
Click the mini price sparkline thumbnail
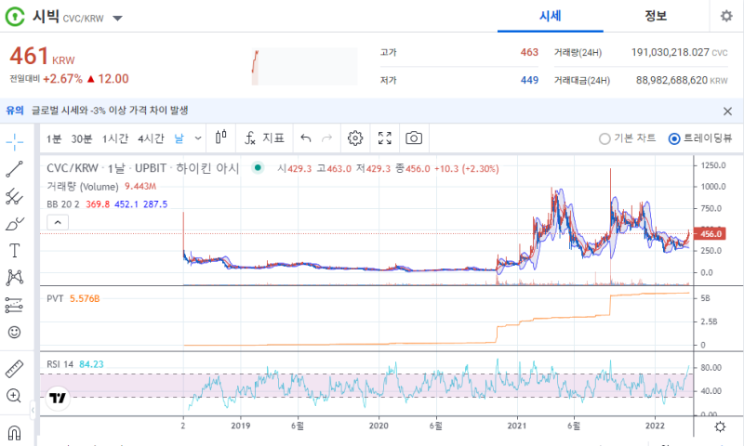[x=304, y=66]
